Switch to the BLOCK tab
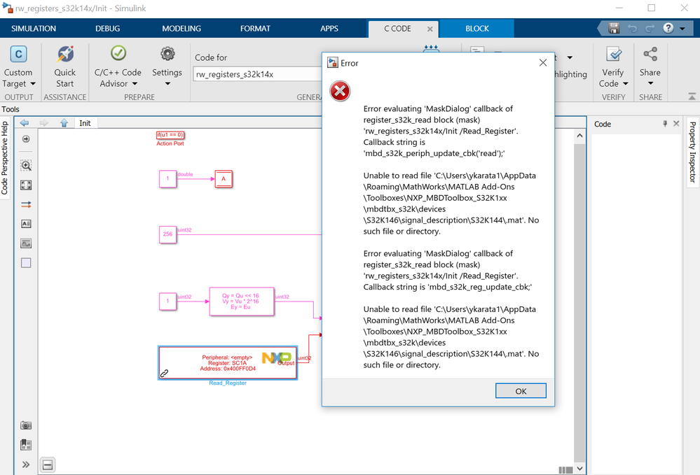The width and height of the screenshot is (700, 475). 476,29
